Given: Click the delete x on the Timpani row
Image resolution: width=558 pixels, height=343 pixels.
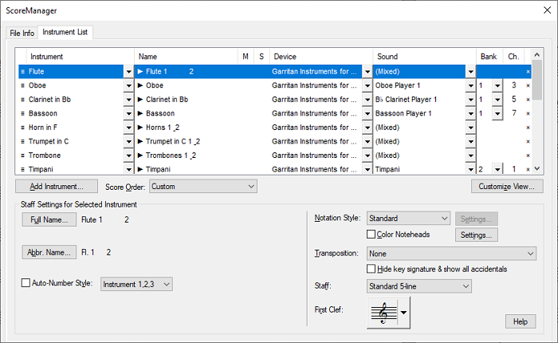Looking at the screenshot, I should click(527, 169).
